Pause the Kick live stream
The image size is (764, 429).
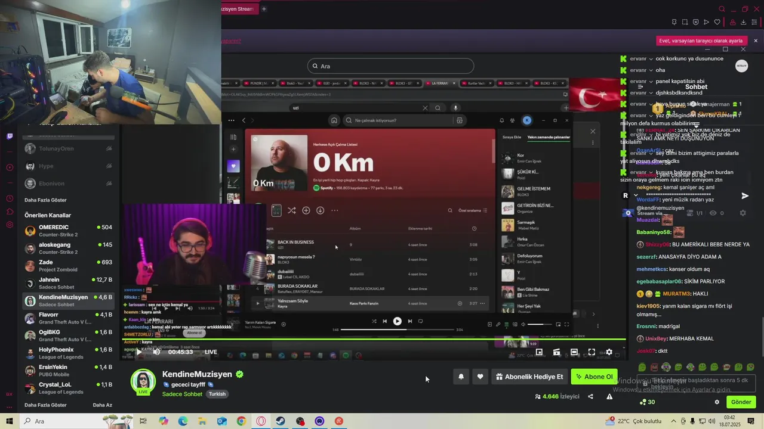pyautogui.click(x=139, y=352)
